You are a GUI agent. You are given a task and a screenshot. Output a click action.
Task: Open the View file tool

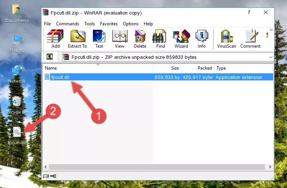click(120, 39)
